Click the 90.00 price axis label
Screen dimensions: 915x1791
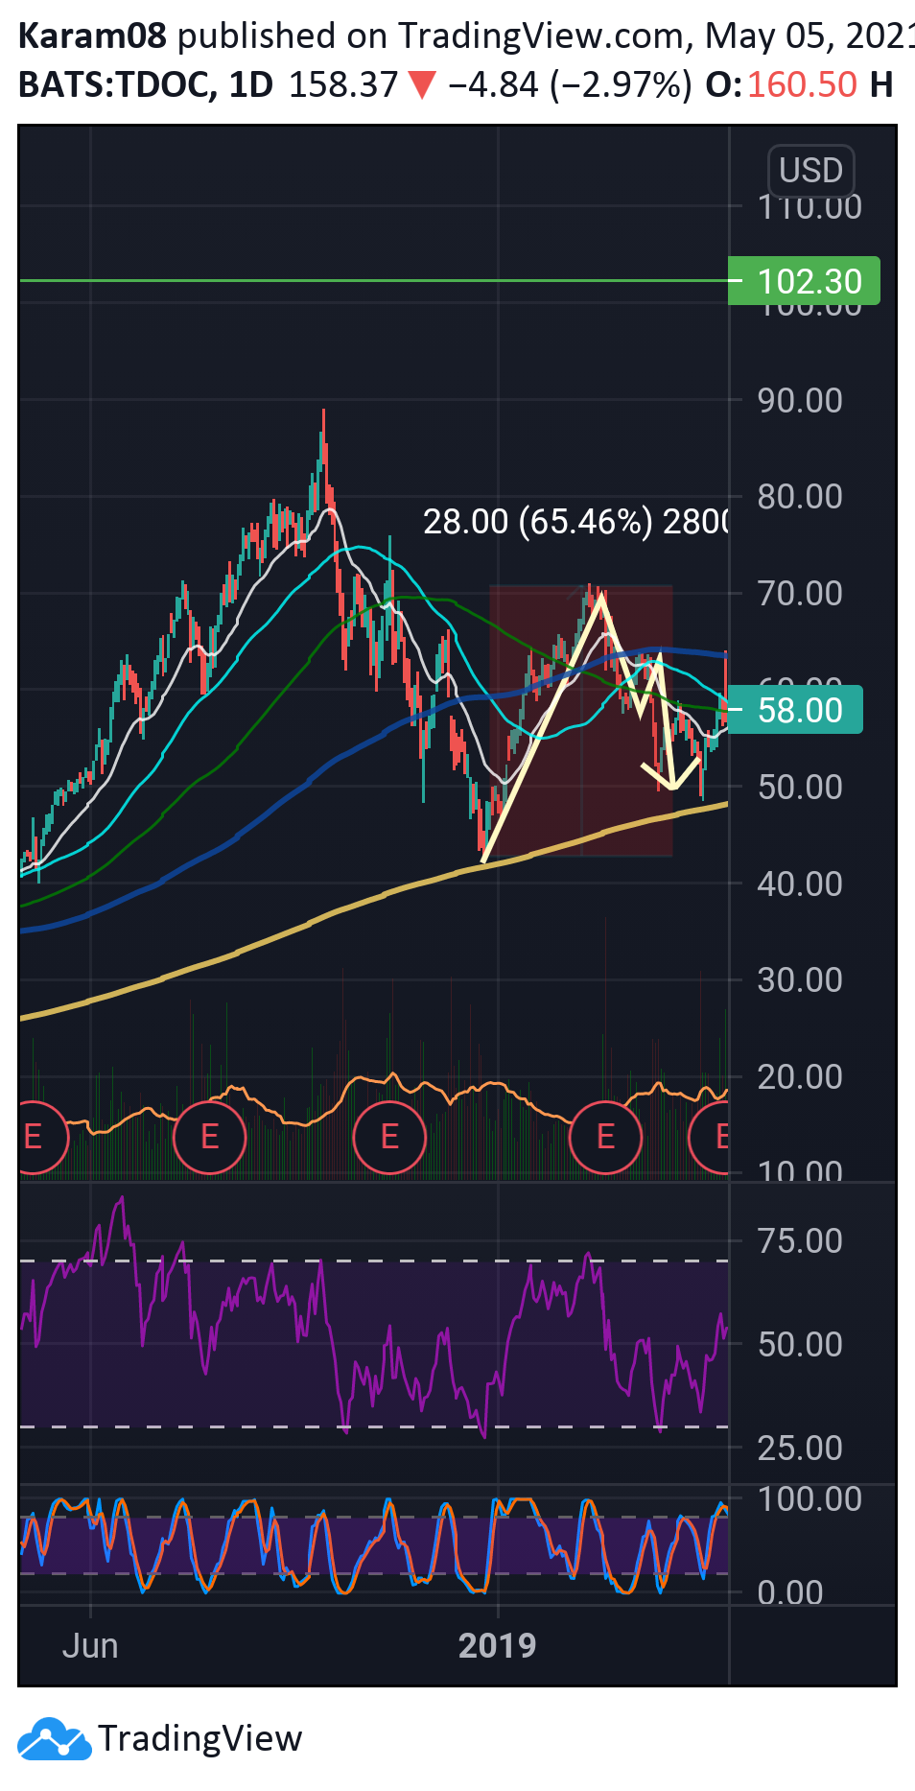point(800,400)
